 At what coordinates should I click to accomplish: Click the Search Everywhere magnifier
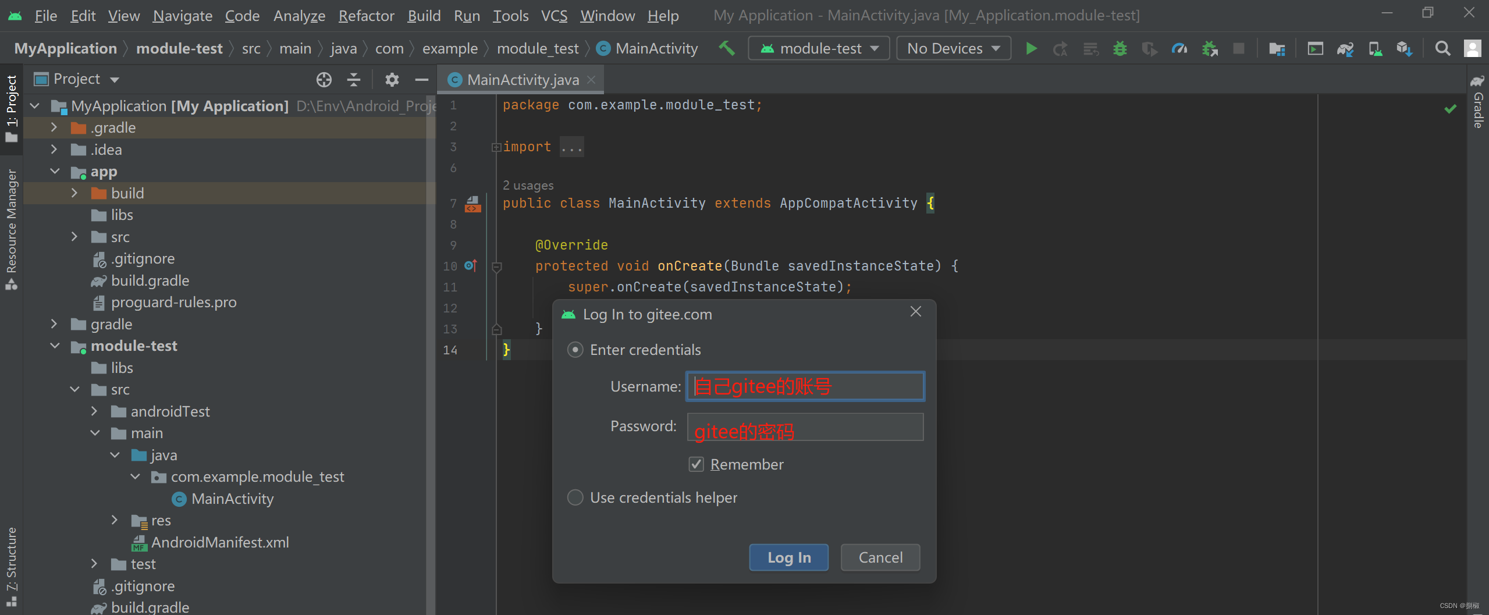[x=1442, y=48]
